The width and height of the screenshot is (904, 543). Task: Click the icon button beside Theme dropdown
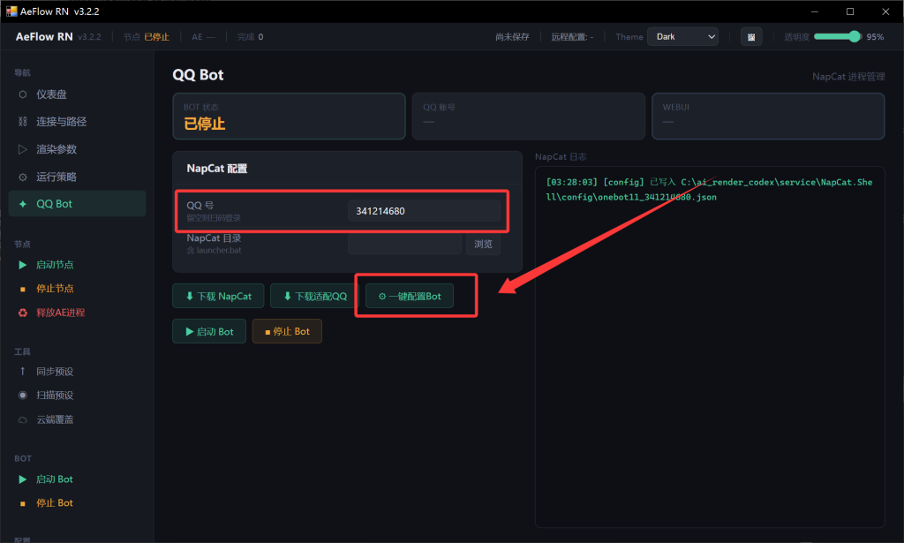point(751,37)
